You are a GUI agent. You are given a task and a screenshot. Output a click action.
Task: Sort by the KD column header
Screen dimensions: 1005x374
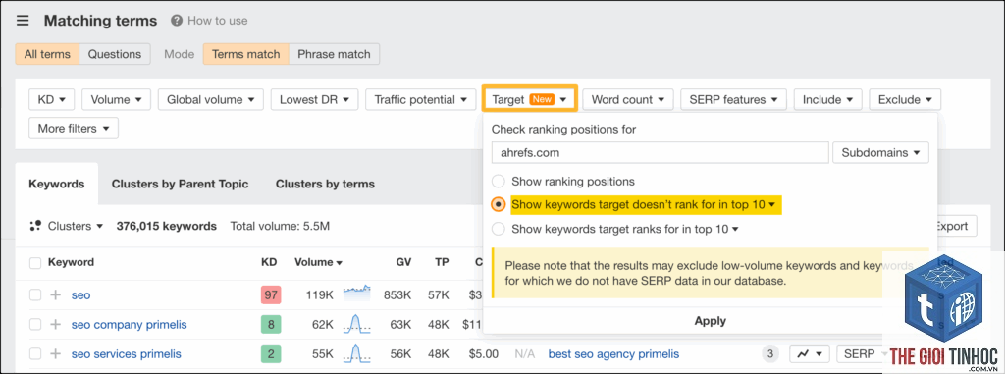269,262
